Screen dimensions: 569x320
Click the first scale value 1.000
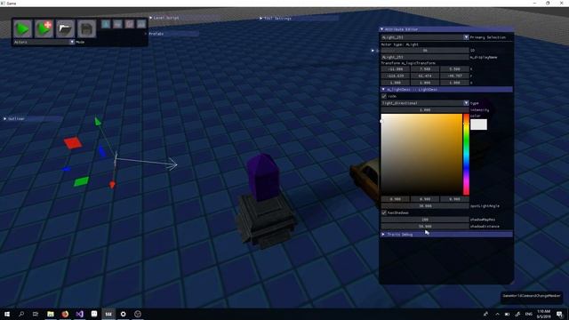395,83
